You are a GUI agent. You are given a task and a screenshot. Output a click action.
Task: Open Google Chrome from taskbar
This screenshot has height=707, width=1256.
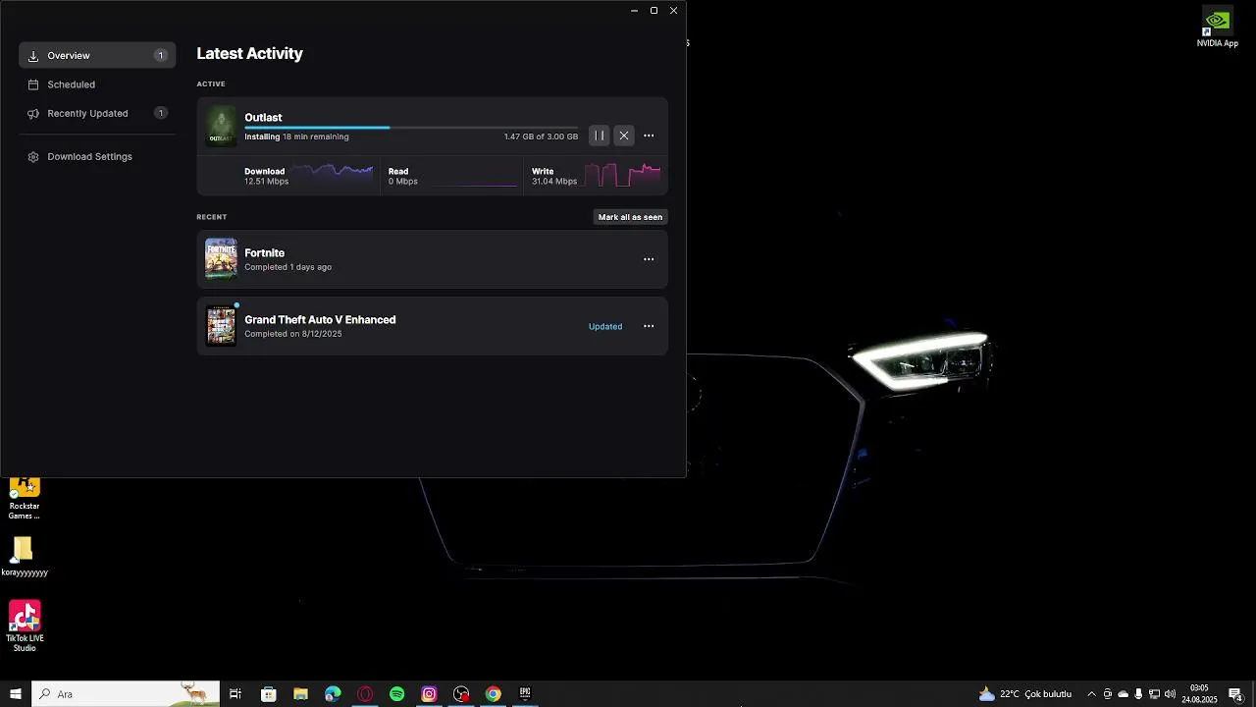(x=494, y=694)
